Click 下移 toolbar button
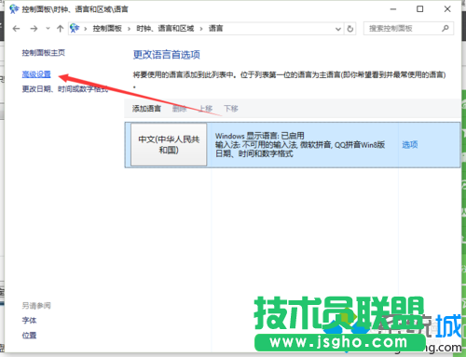This screenshot has height=357, width=466. pyautogui.click(x=231, y=109)
